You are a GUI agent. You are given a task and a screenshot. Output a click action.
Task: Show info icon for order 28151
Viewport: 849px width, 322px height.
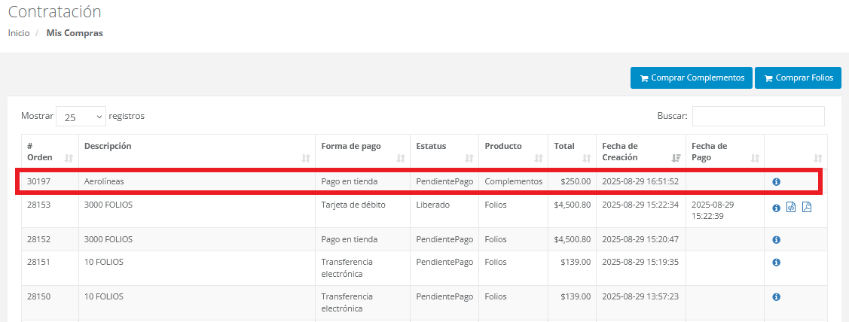tap(777, 263)
